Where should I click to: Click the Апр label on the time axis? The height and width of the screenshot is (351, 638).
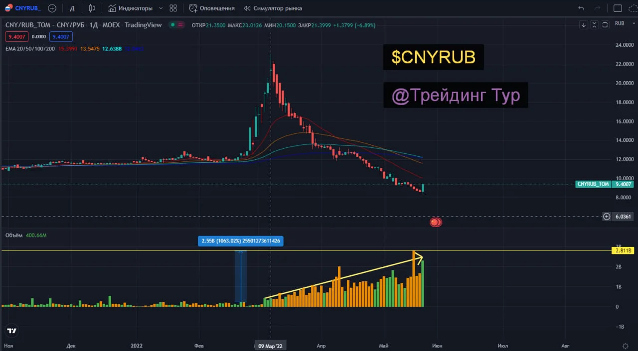(x=321, y=346)
